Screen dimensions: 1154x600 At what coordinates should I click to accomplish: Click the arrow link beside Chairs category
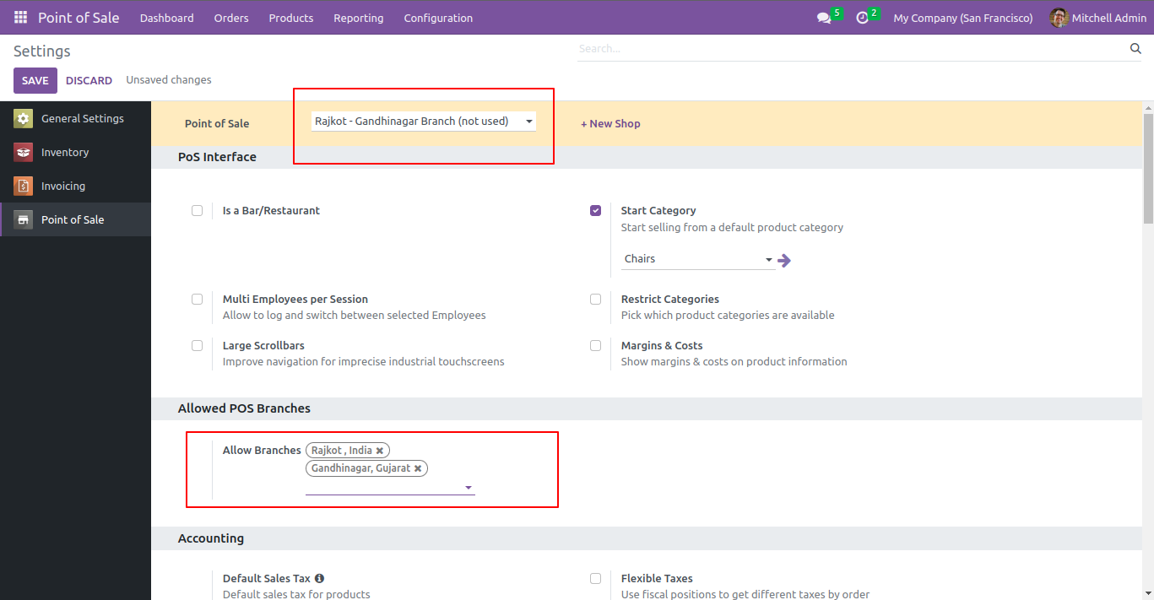click(784, 260)
